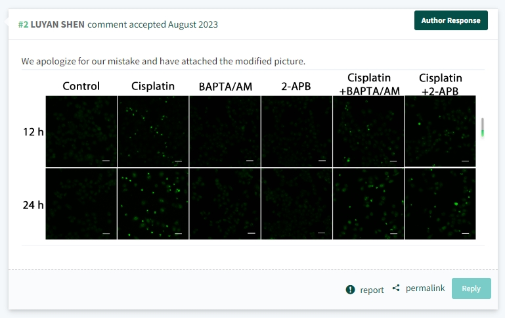The image size is (505, 318).
Task: Select the Cisplatin+2-APB 24 h image panel
Action: click(x=440, y=204)
